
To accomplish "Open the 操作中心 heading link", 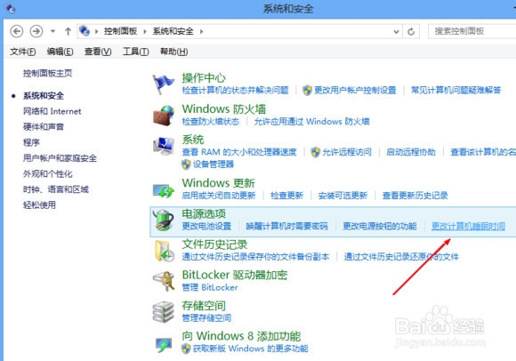I will 204,78.
